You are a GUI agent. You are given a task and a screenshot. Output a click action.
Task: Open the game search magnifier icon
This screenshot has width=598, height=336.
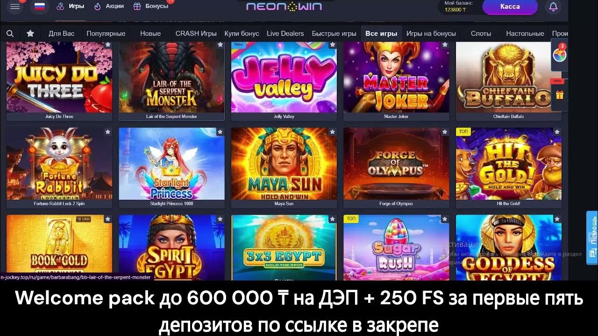coord(10,34)
